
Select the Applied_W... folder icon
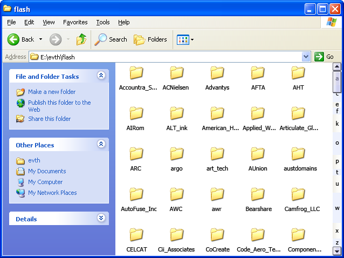click(258, 113)
